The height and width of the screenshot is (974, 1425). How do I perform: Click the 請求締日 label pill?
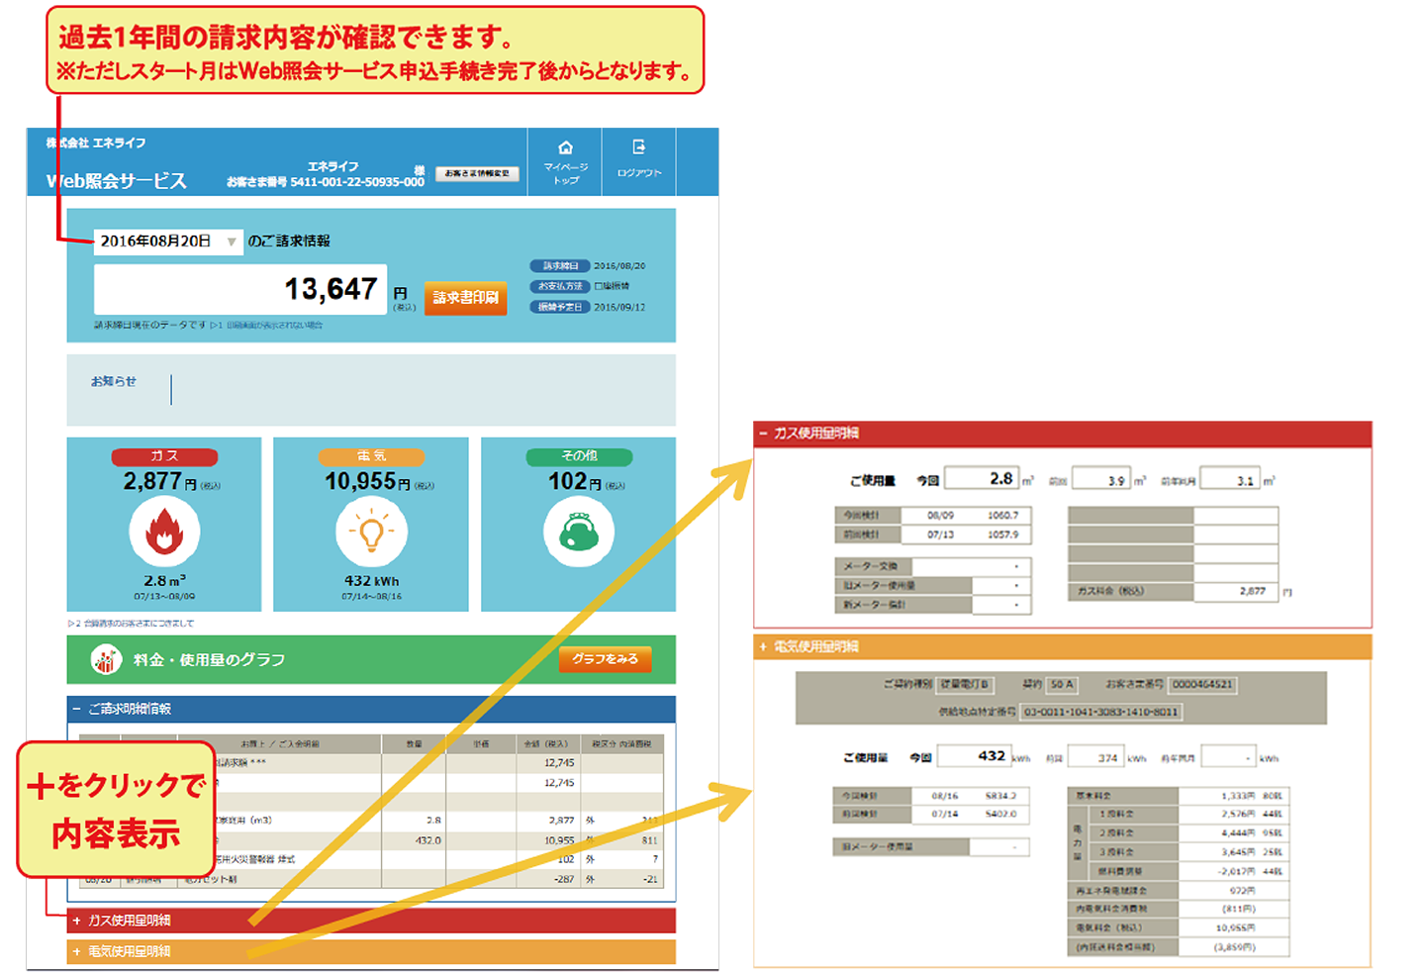click(560, 266)
